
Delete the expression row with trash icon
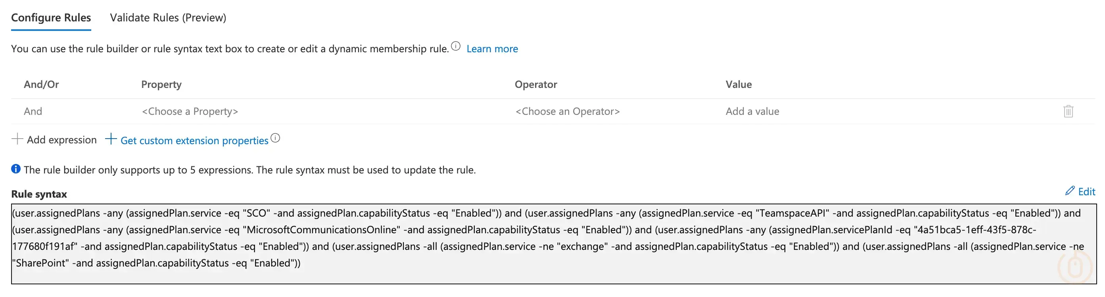pyautogui.click(x=1068, y=111)
